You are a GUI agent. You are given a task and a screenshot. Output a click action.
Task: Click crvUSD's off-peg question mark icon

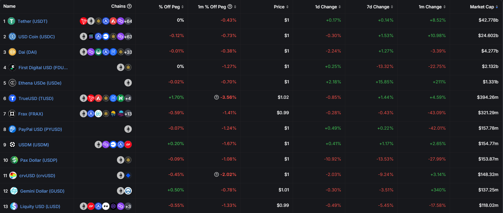point(217,174)
